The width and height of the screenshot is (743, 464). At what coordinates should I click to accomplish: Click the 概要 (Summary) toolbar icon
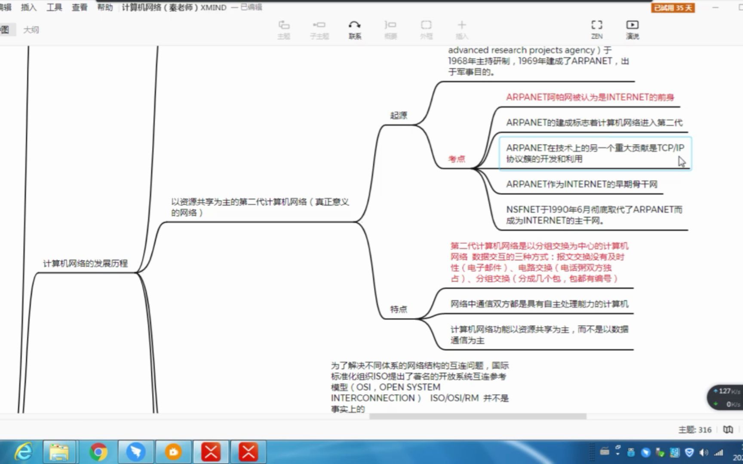click(390, 29)
